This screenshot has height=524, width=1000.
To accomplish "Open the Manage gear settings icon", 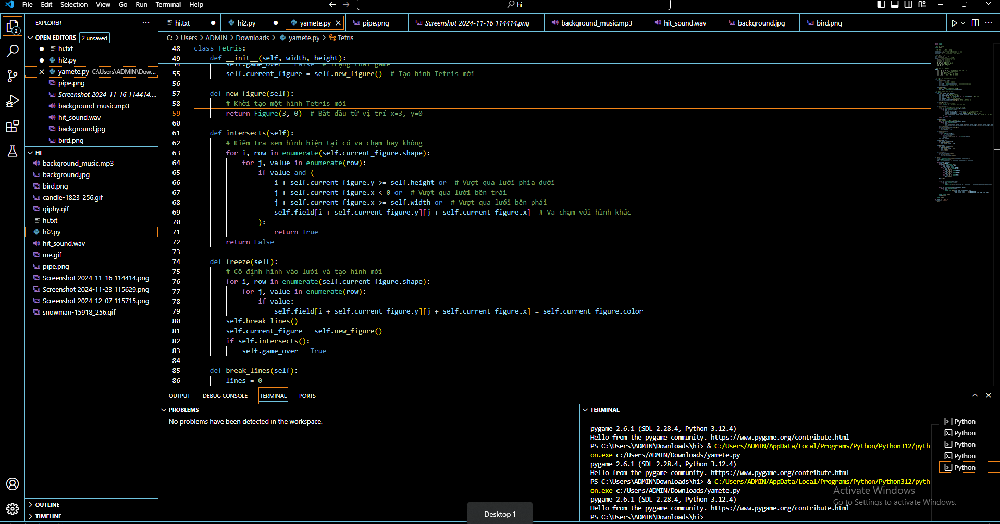I will click(x=13, y=509).
